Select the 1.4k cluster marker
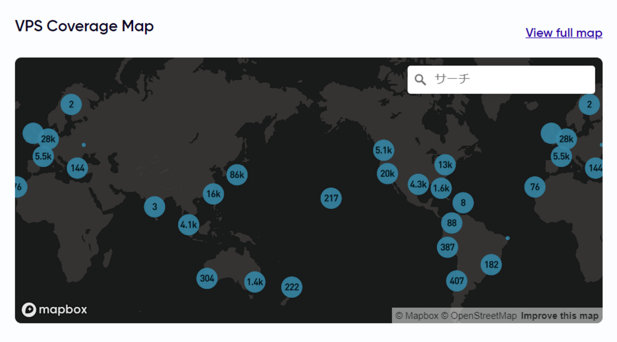The image size is (617, 342). click(x=255, y=282)
